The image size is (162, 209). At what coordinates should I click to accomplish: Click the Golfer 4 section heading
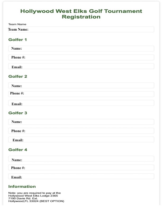click(18, 150)
